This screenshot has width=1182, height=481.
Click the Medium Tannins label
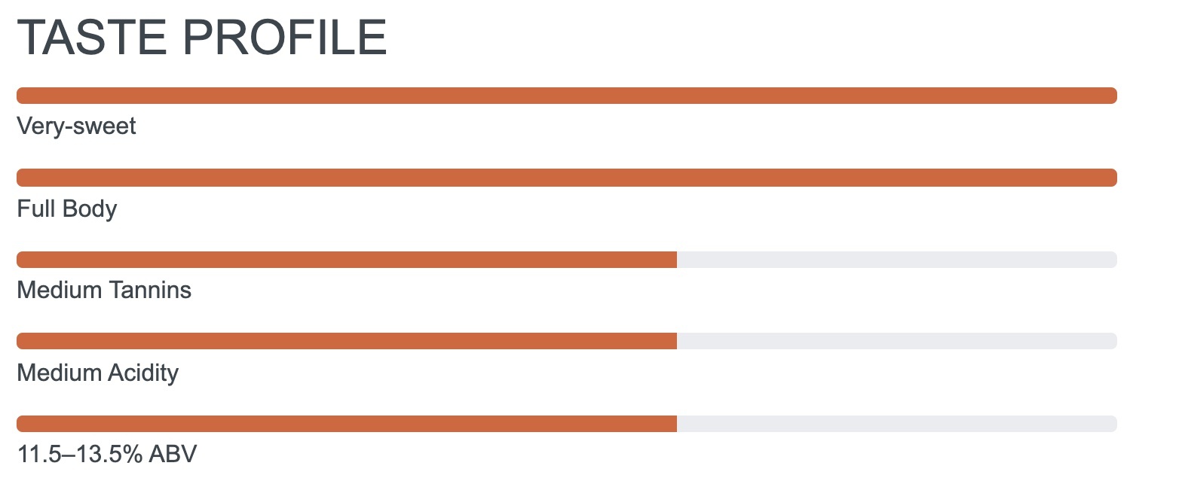[x=104, y=290]
